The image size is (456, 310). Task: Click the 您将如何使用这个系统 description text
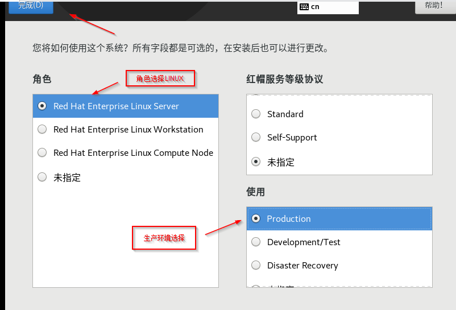pos(180,48)
